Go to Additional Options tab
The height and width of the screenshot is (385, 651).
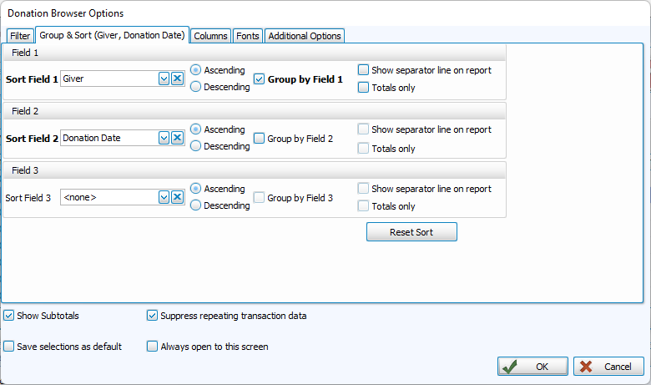(304, 36)
